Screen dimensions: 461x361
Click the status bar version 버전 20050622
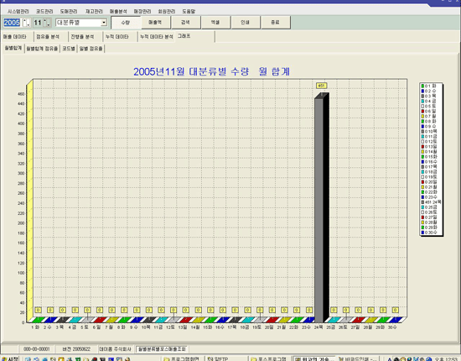coord(76,349)
